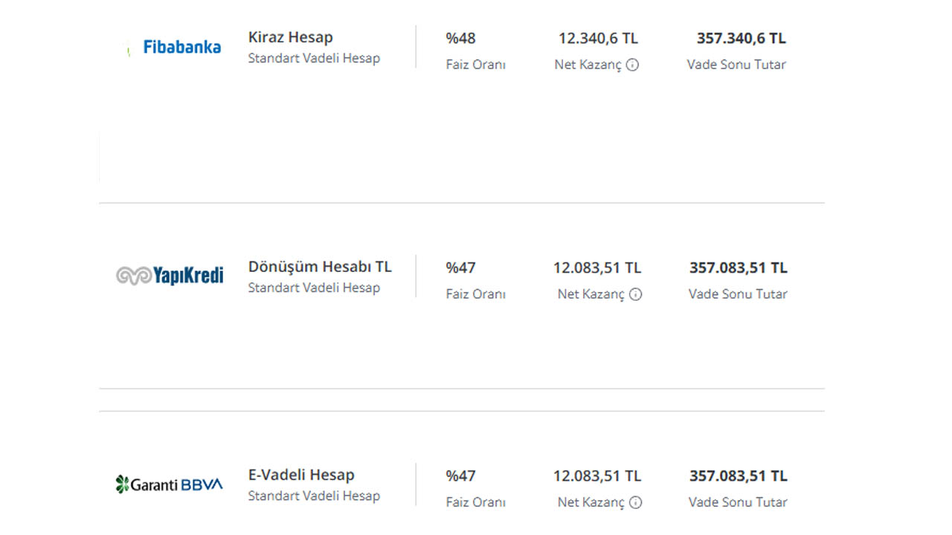The width and height of the screenshot is (952, 535).
Task: Click the Fibabanka logo
Action: [x=182, y=48]
